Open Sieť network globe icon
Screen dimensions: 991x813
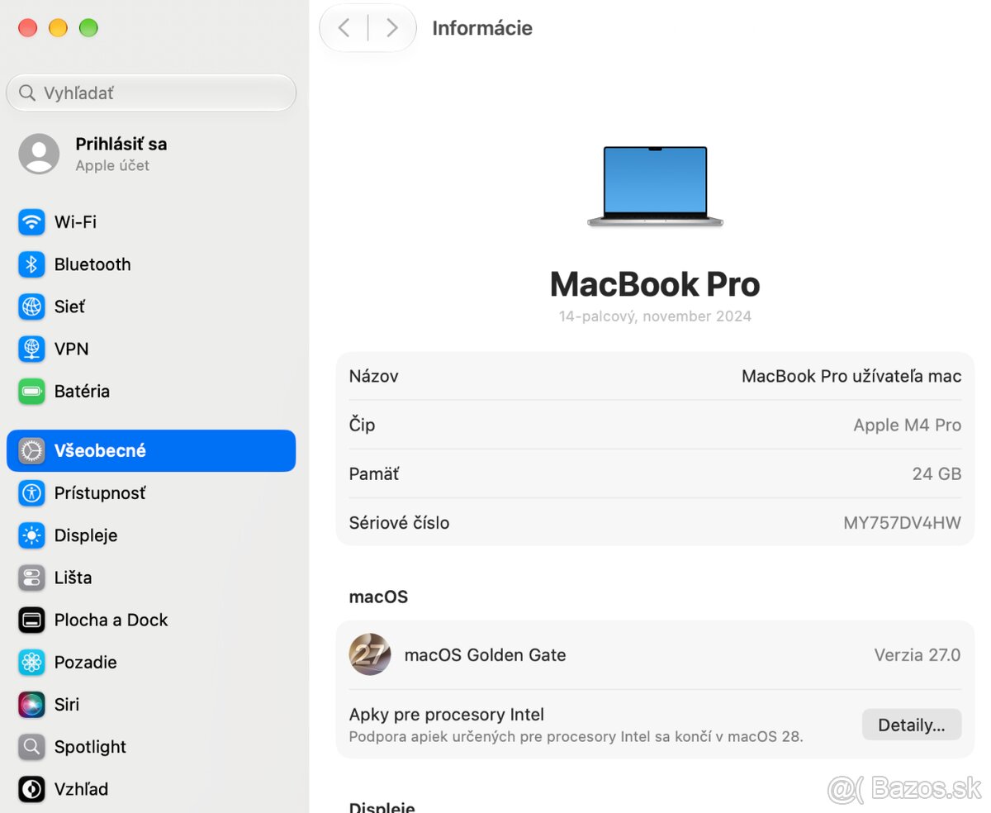tap(31, 307)
